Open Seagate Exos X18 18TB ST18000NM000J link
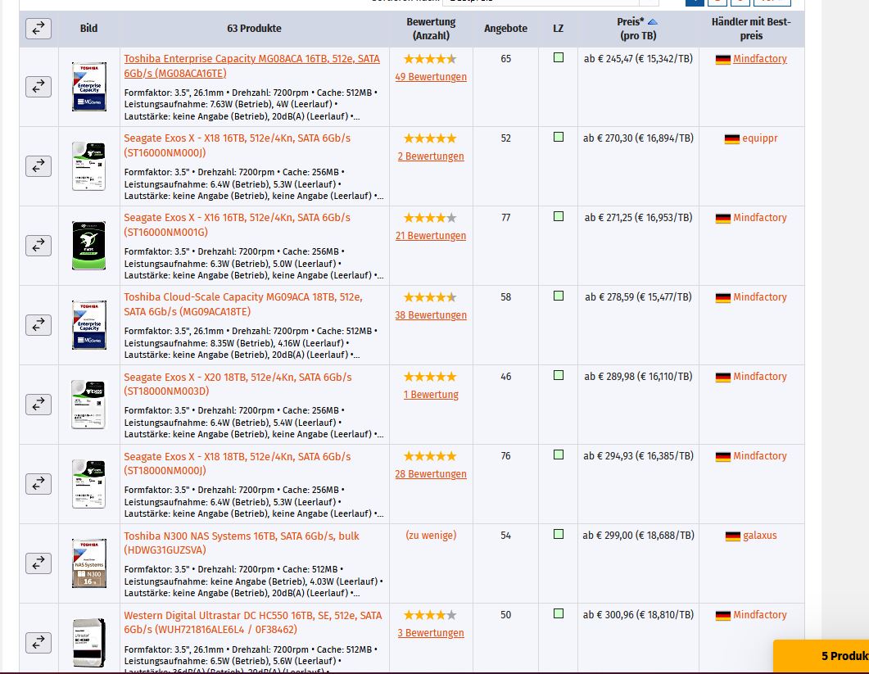This screenshot has height=674, width=869. tap(238, 464)
